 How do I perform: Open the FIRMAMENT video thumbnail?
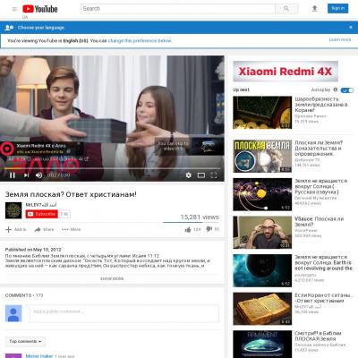click(262, 344)
